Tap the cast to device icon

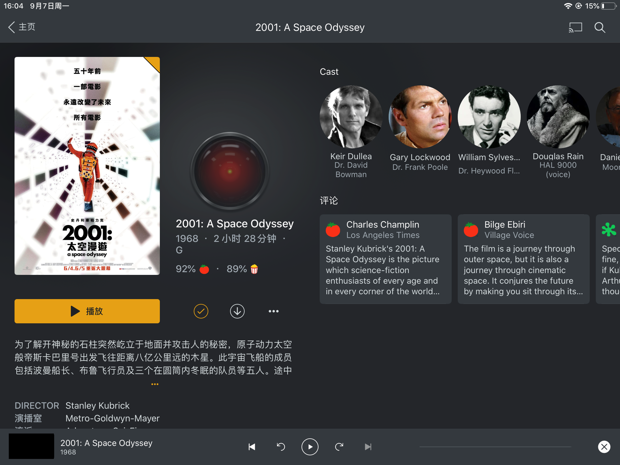[x=575, y=28]
